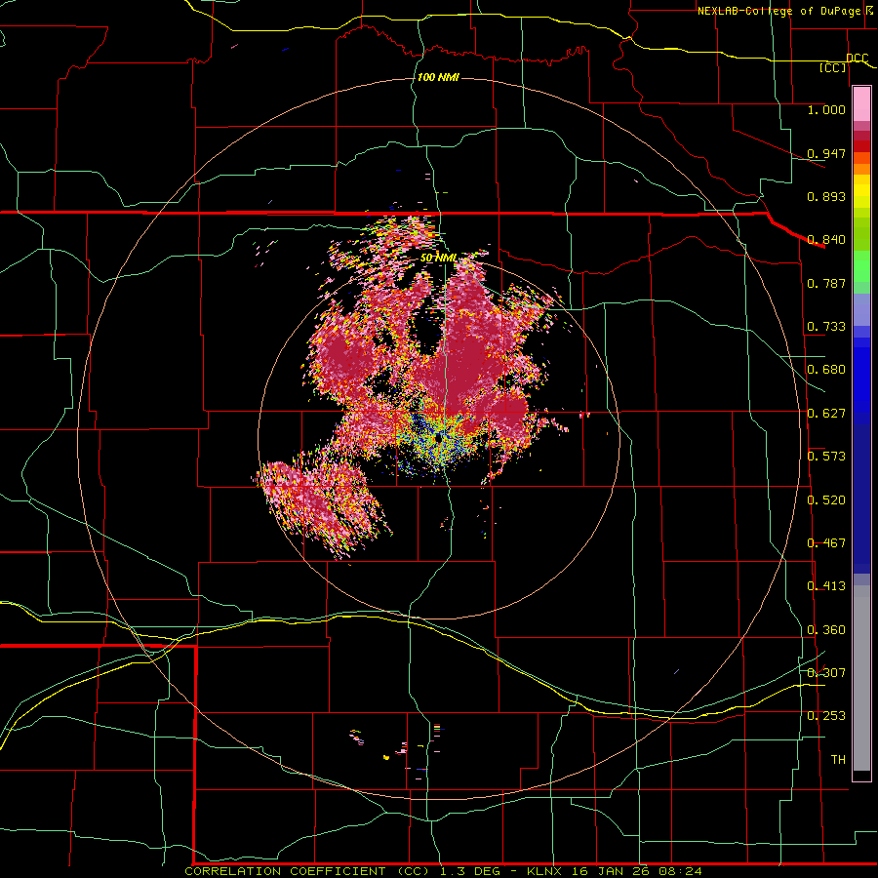
Task: Click the 0.627 scale value
Action: tap(826, 414)
